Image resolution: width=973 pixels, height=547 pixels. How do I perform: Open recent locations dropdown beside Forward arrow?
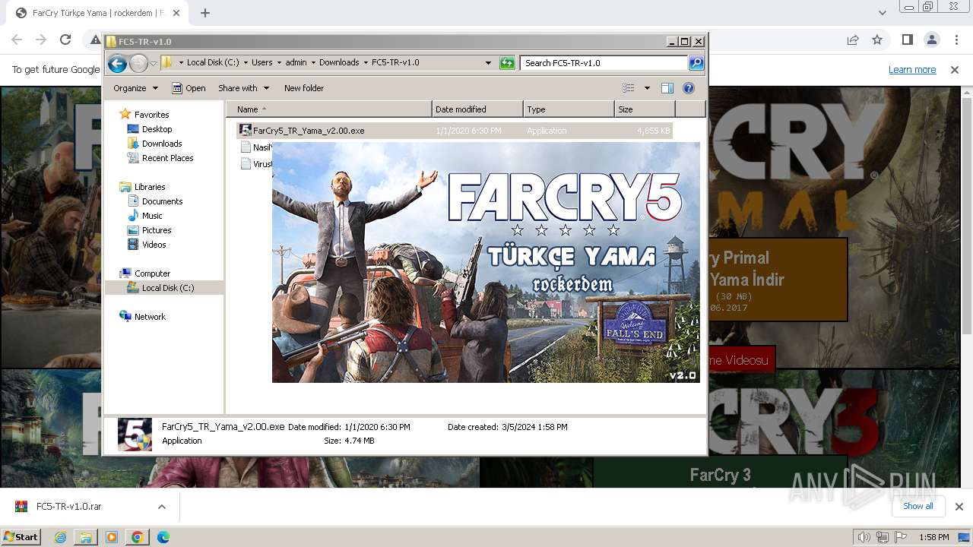[x=153, y=63]
